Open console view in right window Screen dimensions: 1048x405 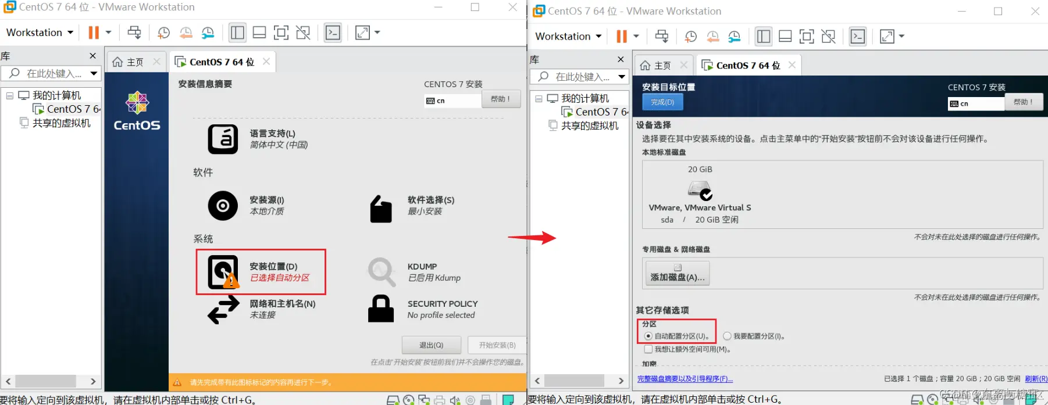(x=858, y=36)
